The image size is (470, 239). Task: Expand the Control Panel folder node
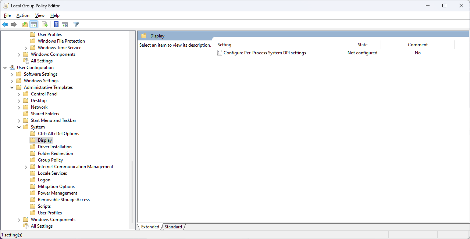point(19,94)
